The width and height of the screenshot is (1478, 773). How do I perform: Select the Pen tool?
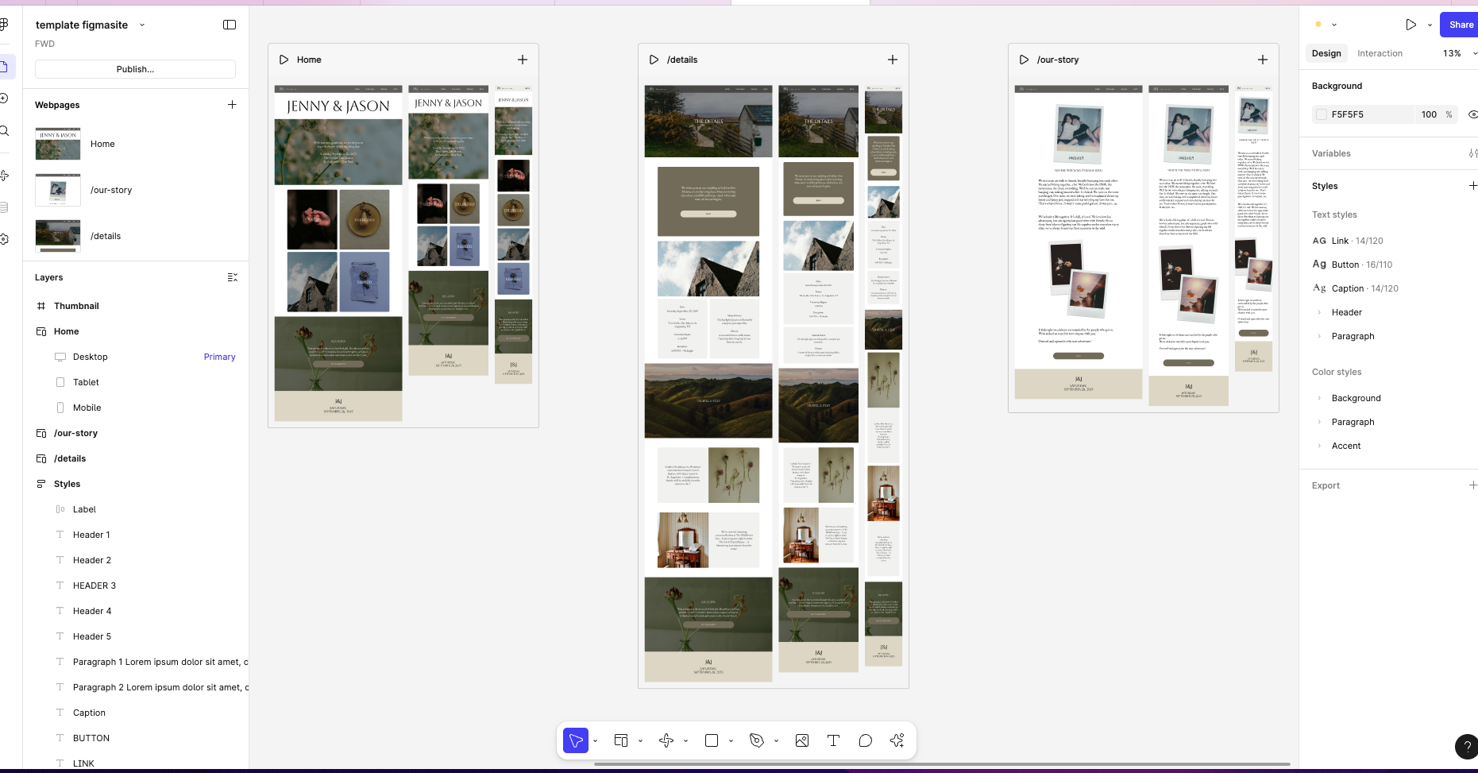point(757,740)
